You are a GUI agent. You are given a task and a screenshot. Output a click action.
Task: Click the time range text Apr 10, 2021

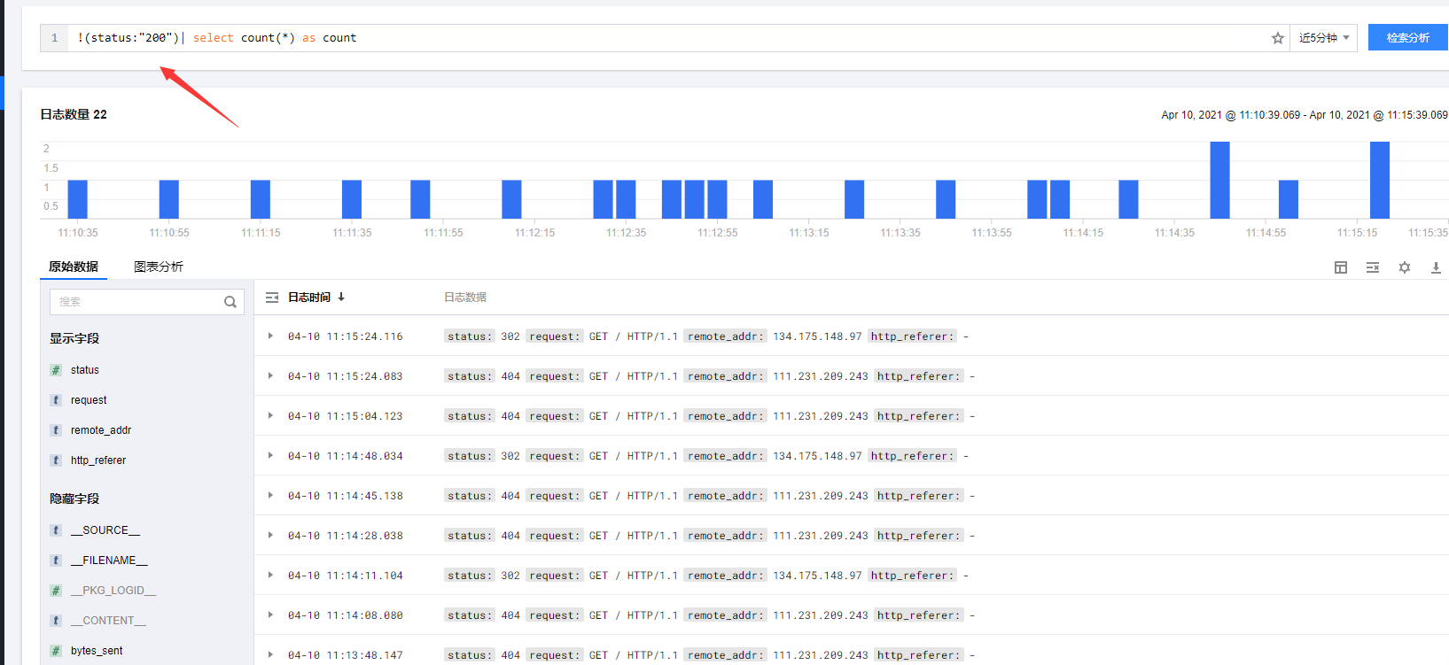pos(1305,115)
